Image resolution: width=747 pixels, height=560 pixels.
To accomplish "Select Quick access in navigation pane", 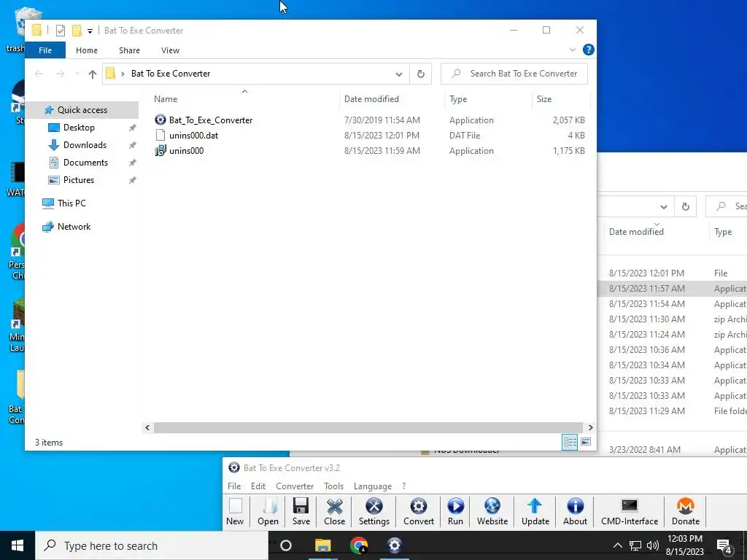I will 82,110.
